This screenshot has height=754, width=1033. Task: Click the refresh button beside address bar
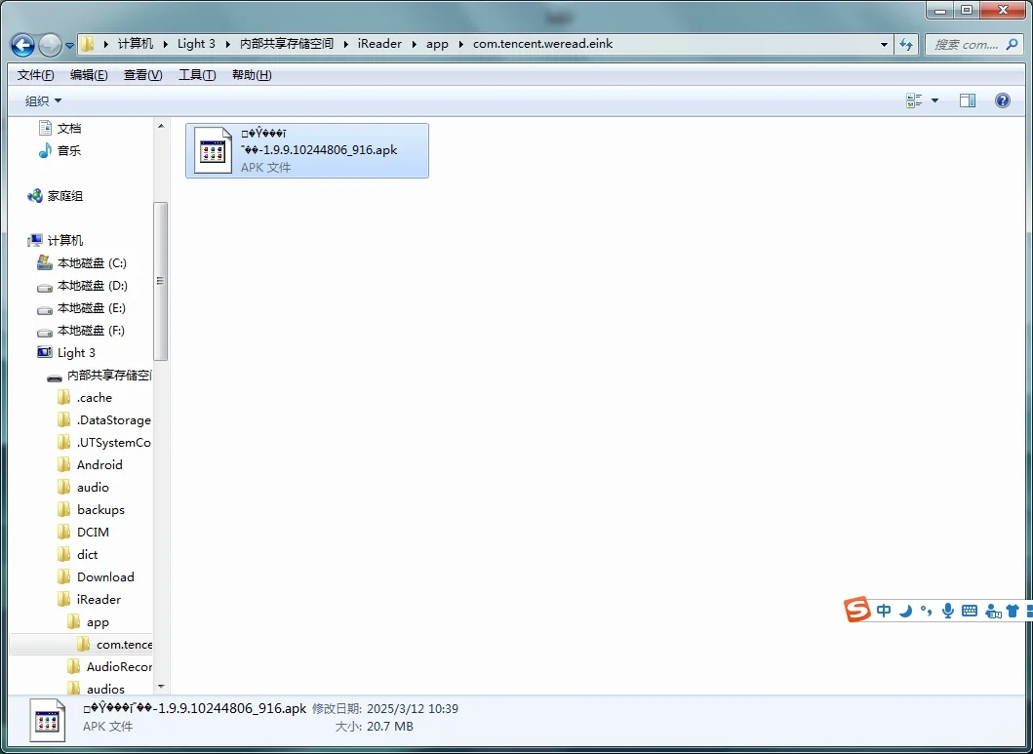coord(906,44)
